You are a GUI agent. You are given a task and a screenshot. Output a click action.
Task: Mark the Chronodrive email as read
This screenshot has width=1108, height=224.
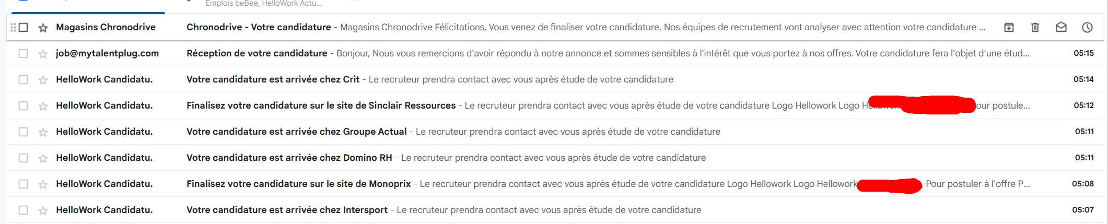pos(1061,27)
